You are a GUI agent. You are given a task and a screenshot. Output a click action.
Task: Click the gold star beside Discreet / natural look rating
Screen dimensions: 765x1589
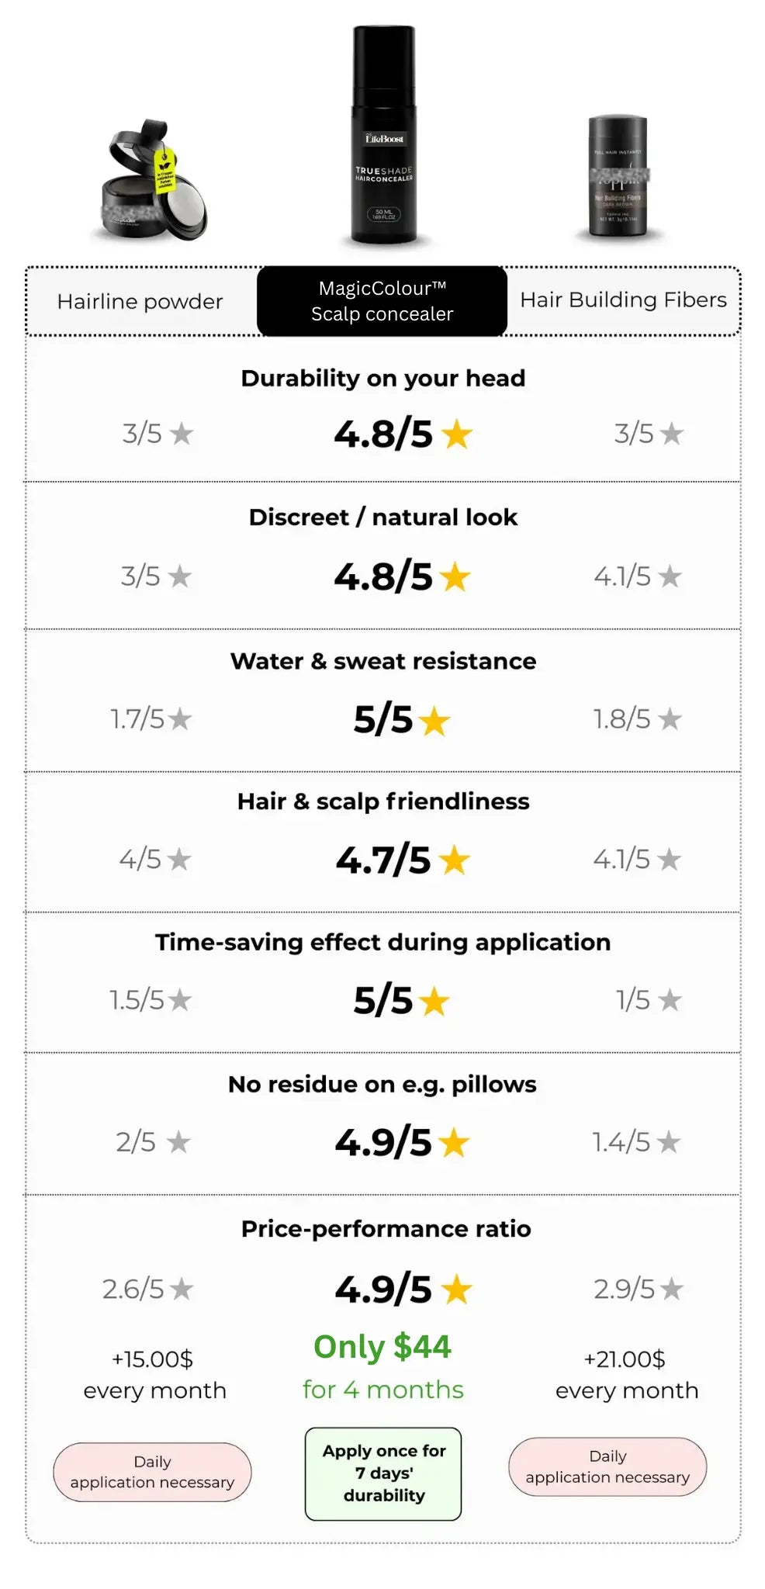click(x=455, y=577)
